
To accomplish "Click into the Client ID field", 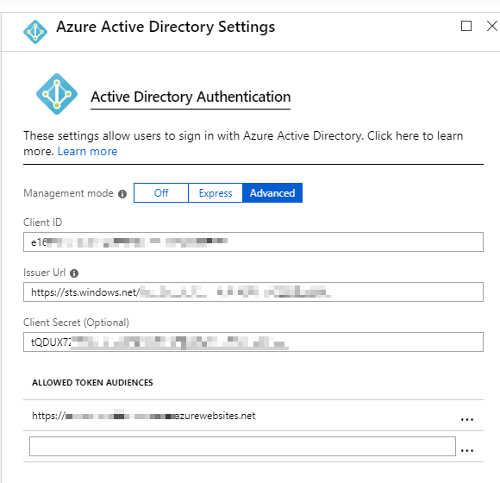I will coord(253,241).
